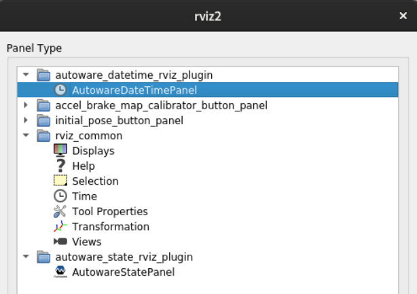Click the Transformation axes icon
Screen dimensions: 417x294
(x=60, y=227)
